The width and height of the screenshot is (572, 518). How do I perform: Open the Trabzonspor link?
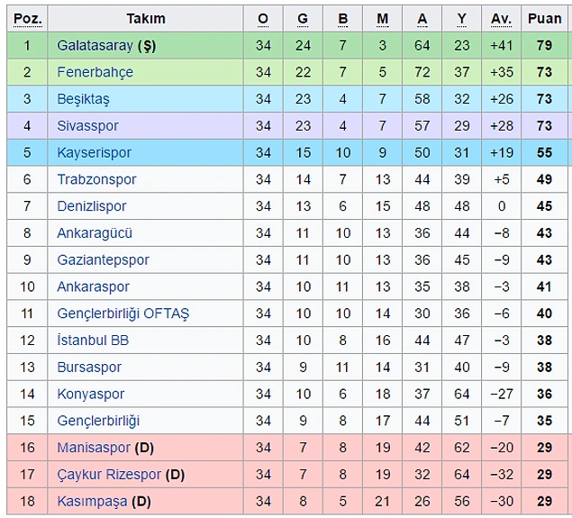click(96, 179)
